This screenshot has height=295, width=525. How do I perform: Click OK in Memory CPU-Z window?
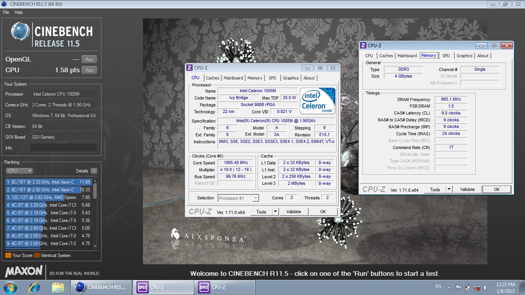497,189
